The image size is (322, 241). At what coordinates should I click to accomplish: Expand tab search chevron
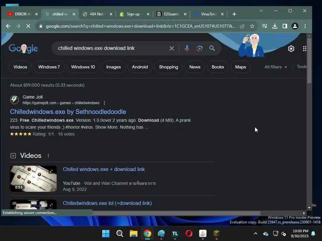(261, 11)
